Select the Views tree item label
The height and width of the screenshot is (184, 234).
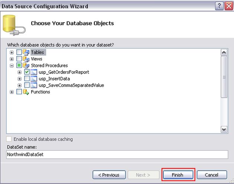pyautogui.click(x=36, y=59)
